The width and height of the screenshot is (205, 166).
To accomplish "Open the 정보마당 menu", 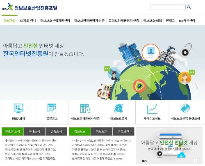I will coord(9,21).
